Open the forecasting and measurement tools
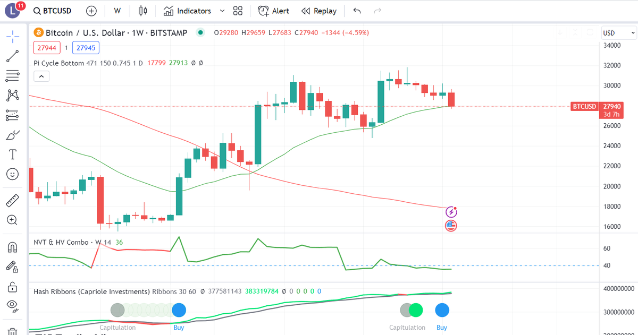Screen dimensions: 638x335 pos(13,115)
